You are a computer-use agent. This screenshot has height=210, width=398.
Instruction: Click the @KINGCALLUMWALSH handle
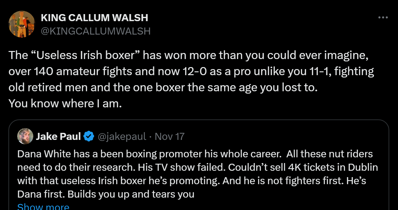pos(96,31)
